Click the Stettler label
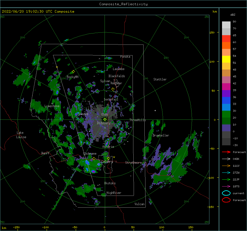The height and width of the screenshot is (231, 247). tap(160, 79)
